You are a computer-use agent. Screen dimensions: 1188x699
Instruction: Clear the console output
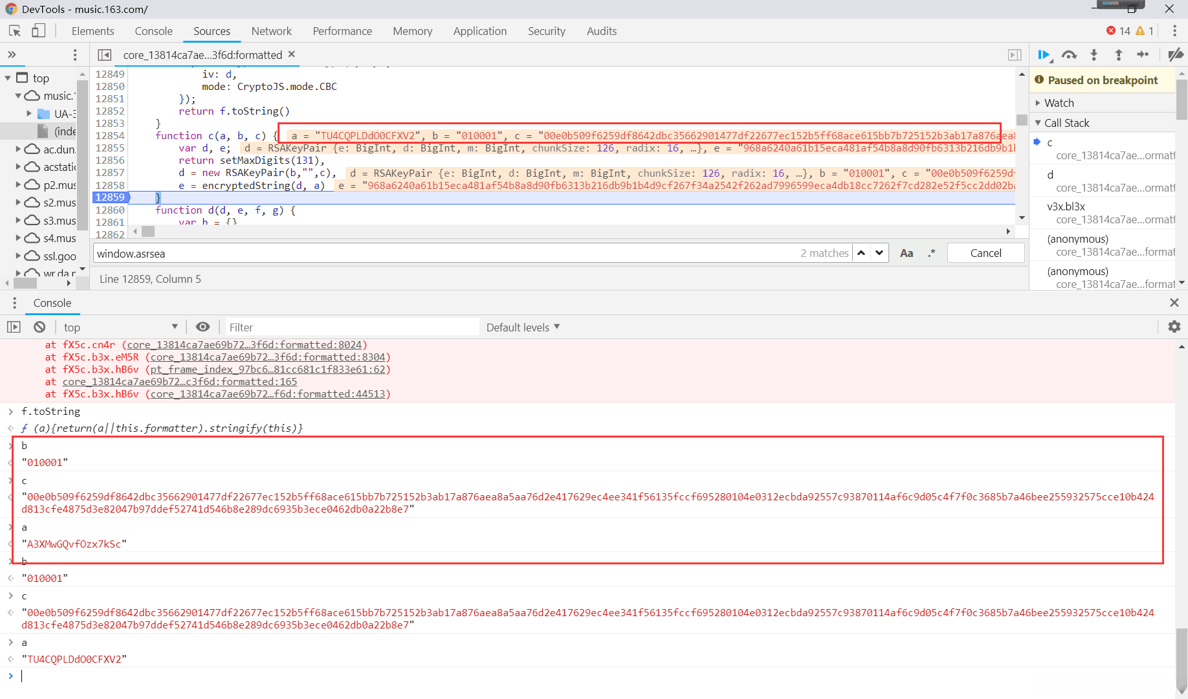[39, 327]
